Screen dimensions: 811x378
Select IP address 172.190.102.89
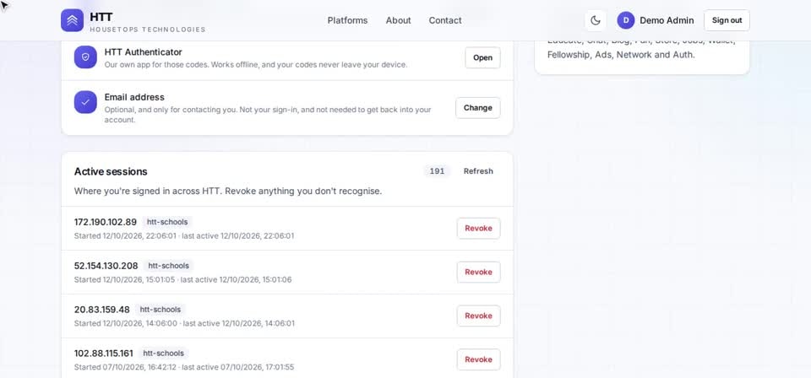(x=106, y=222)
